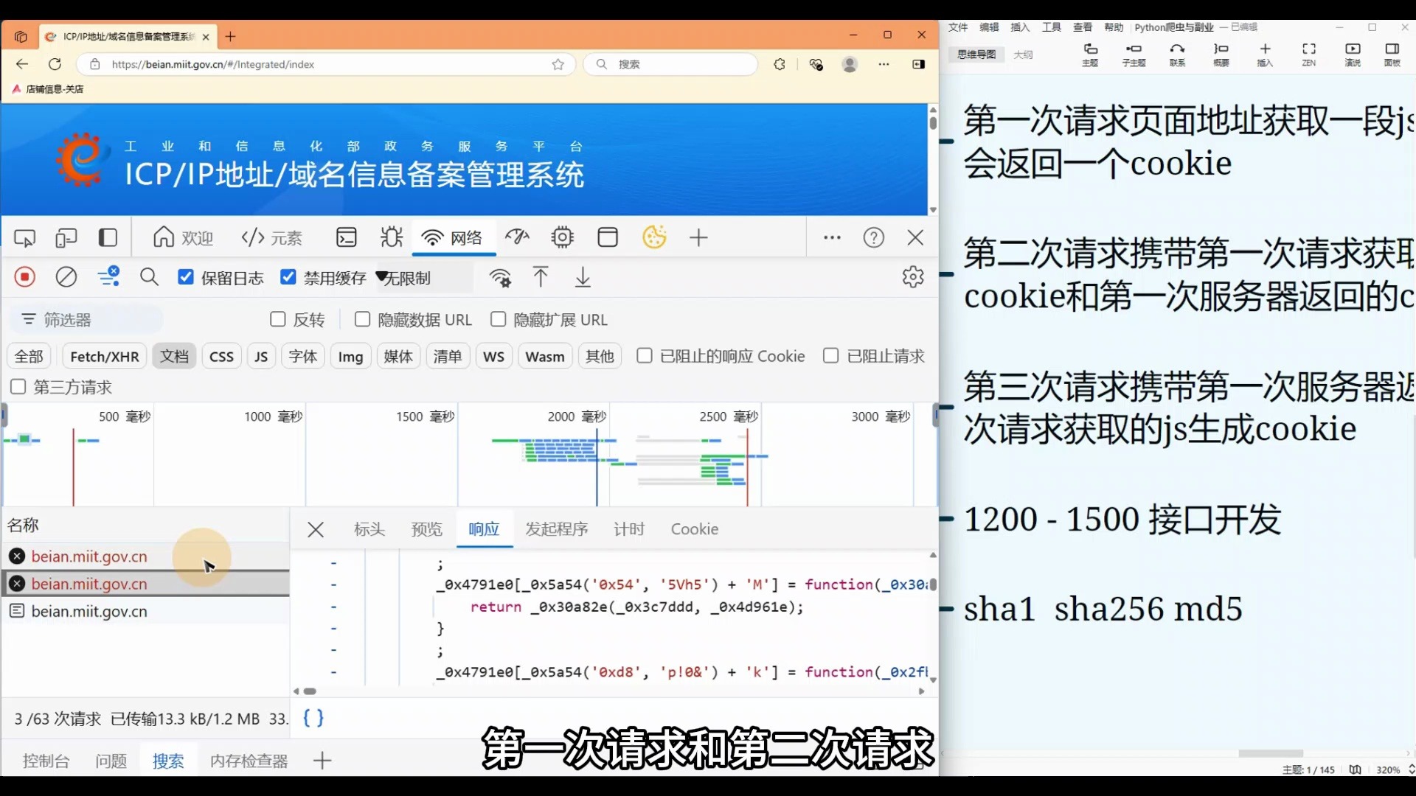Refresh the browser page
This screenshot has width=1416, height=796.
tap(55, 64)
